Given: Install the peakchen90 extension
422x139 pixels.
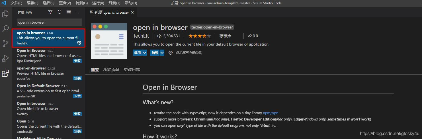Looking at the screenshot, I should pyautogui.click(x=77, y=96).
